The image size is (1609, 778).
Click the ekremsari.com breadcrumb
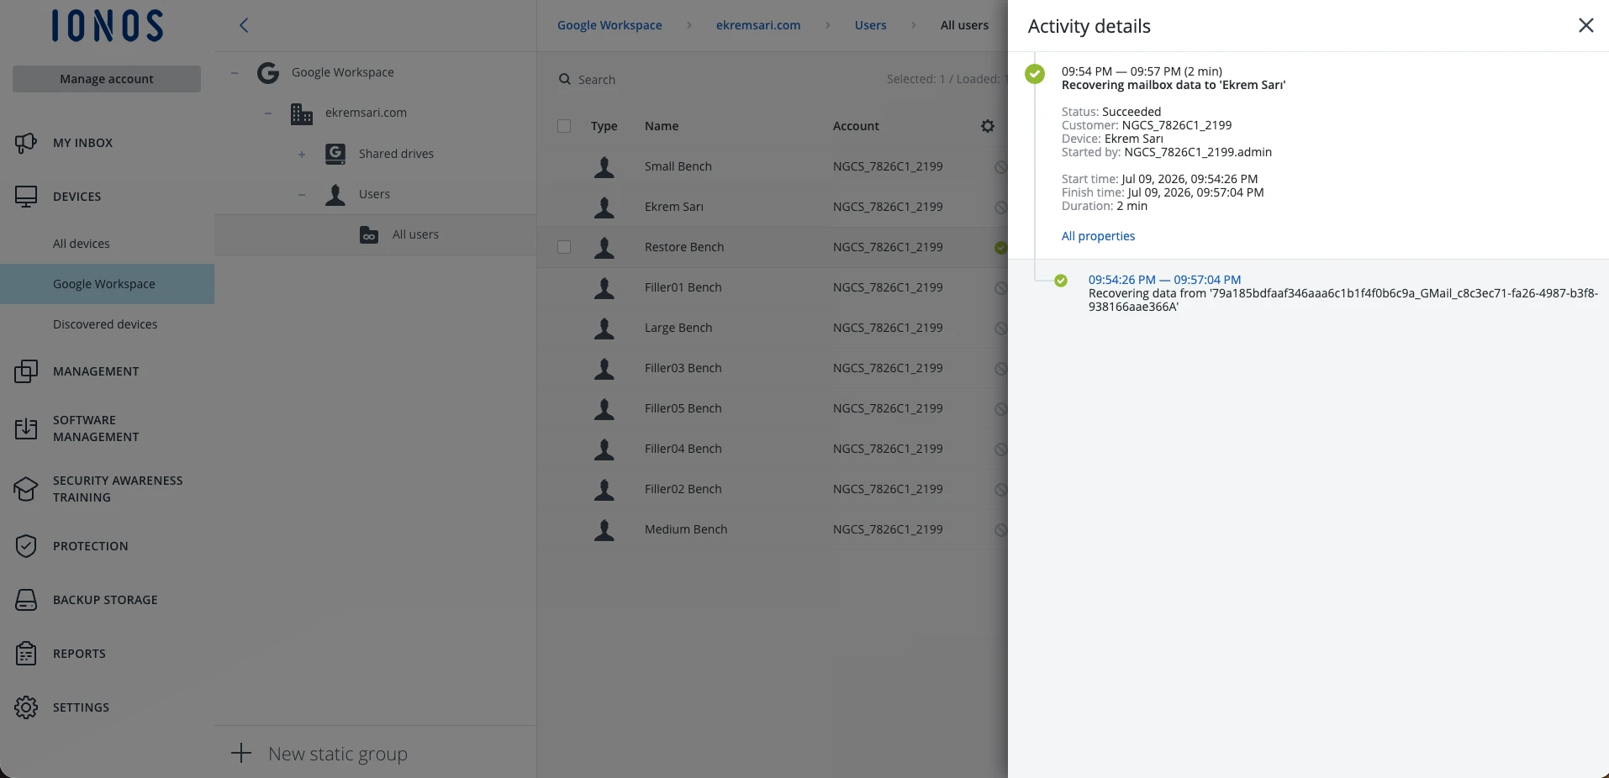[758, 25]
